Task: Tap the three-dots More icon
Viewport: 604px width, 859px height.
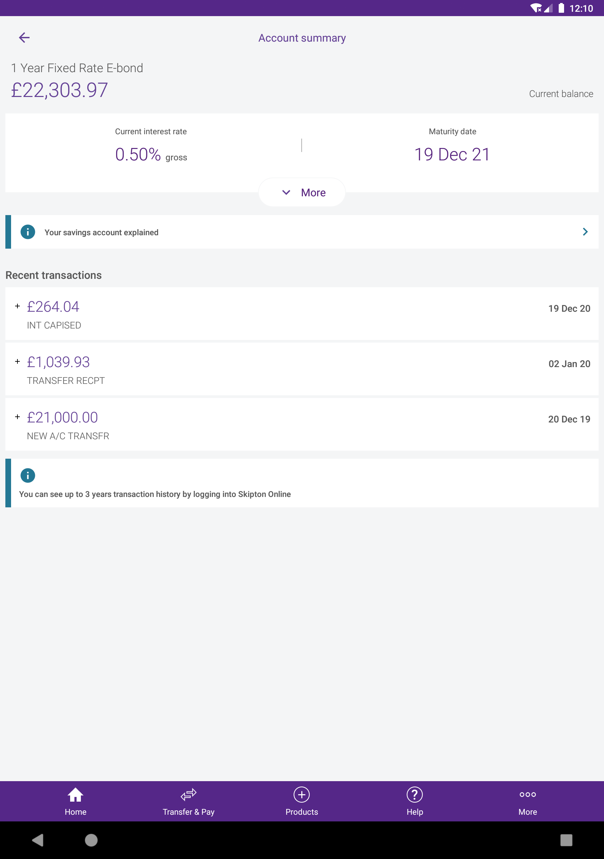Action: [x=527, y=794]
